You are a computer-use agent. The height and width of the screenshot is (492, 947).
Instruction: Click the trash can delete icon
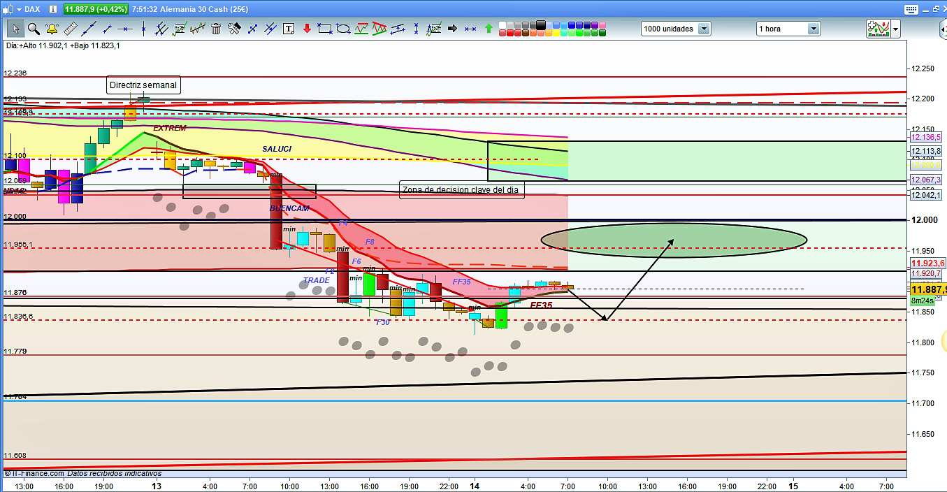click(216, 29)
